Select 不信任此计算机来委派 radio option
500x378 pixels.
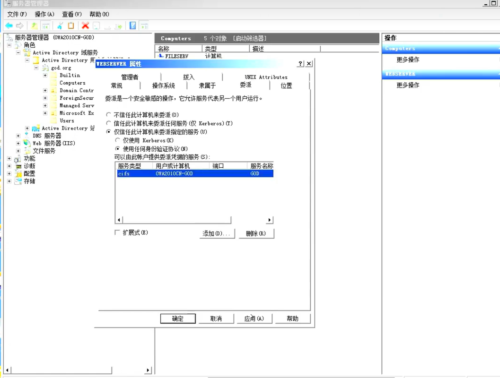pyautogui.click(x=109, y=115)
